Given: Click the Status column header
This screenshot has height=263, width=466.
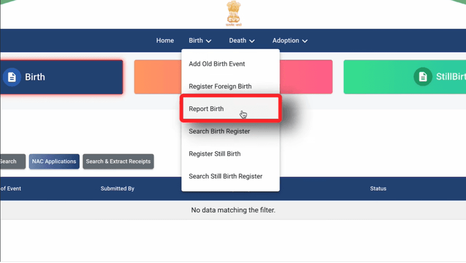Looking at the screenshot, I should point(378,189).
